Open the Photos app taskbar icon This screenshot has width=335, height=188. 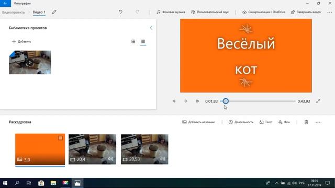pyautogui.click(x=77, y=183)
